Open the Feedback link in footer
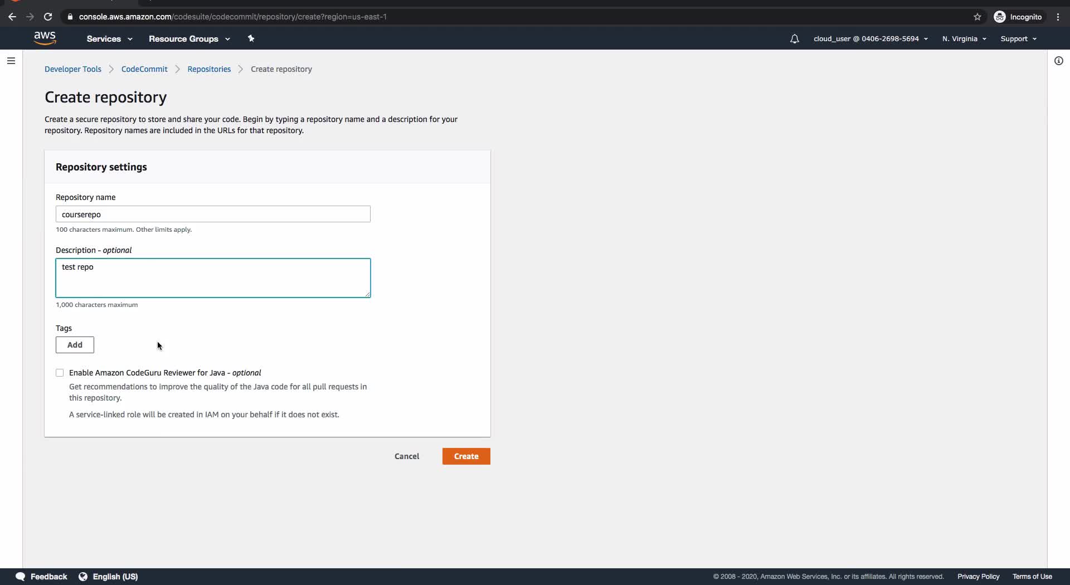Image resolution: width=1070 pixels, height=585 pixels. point(49,577)
